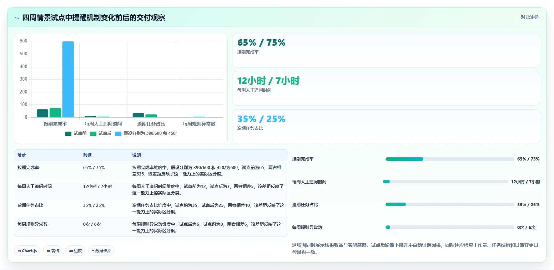Click the 按期完成率 label in progress list

coord(303,159)
